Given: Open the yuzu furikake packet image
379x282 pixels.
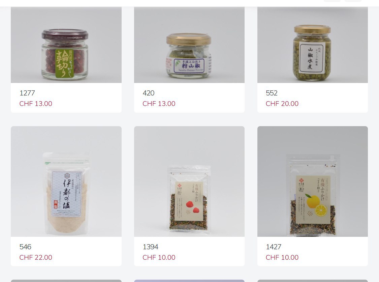Looking at the screenshot, I should (313, 181).
